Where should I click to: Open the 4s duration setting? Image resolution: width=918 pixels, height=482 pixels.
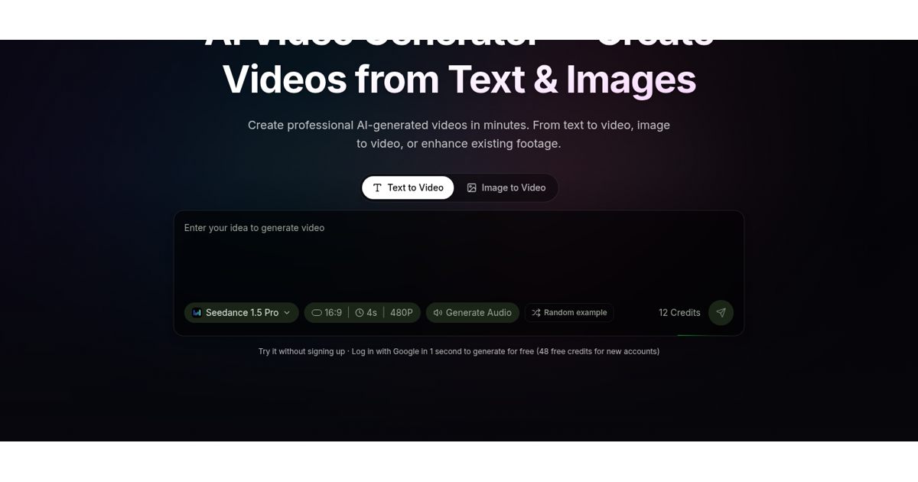[x=366, y=312]
